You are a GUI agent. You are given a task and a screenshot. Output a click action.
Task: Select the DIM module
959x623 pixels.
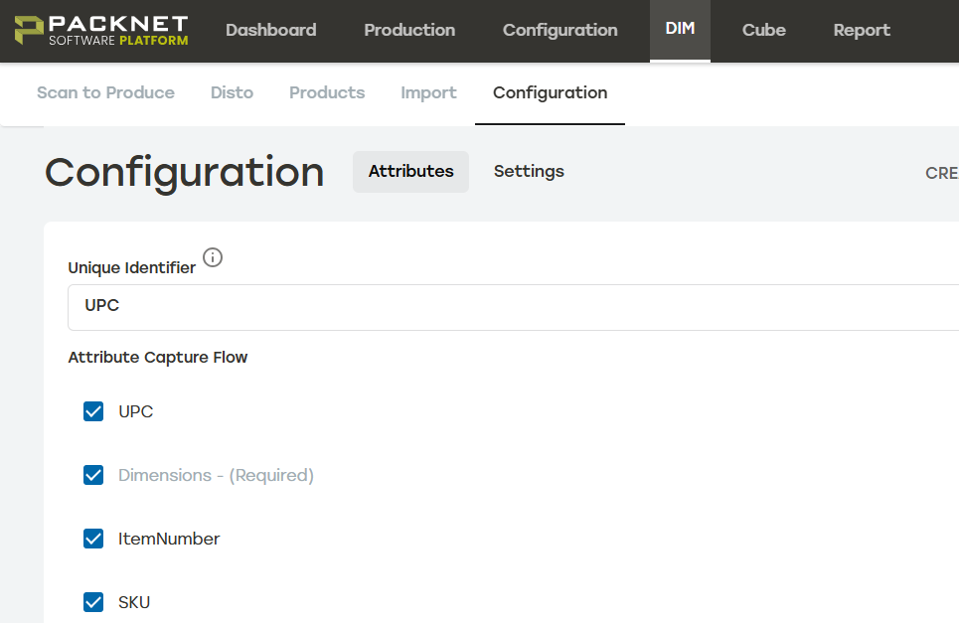(680, 29)
